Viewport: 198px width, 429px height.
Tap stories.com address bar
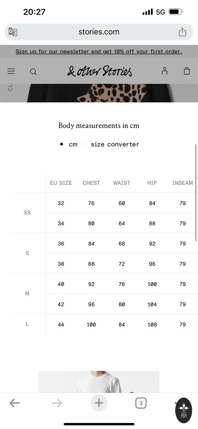tap(99, 32)
